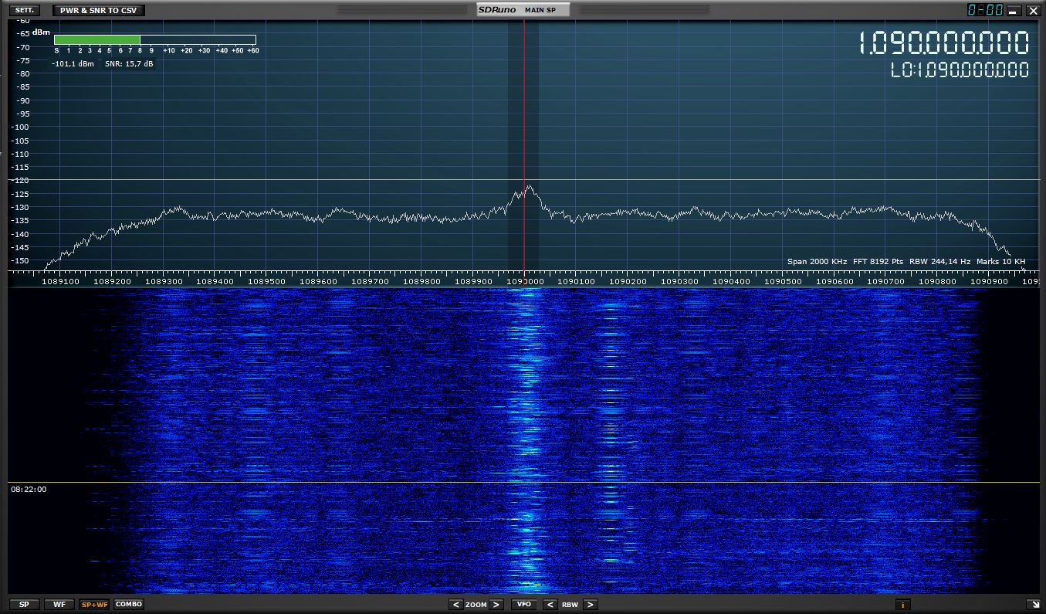
Task: Click the 08:22:00 waterfall timestamp
Action: coord(29,490)
